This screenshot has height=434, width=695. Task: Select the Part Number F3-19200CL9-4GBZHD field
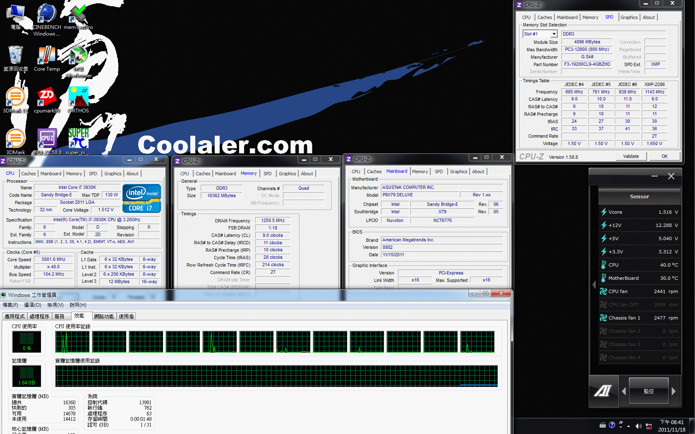tap(587, 64)
